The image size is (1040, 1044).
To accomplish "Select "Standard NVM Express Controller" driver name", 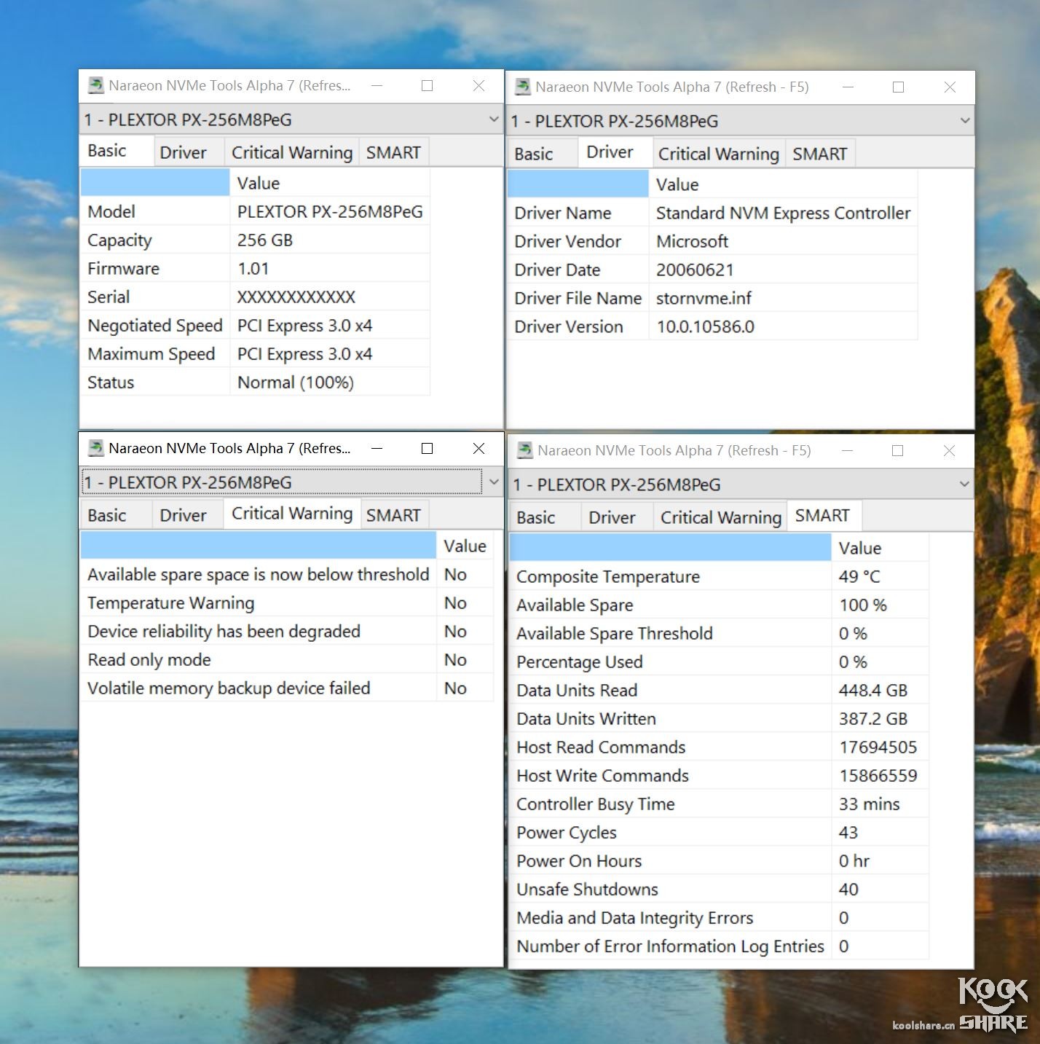I will [783, 213].
